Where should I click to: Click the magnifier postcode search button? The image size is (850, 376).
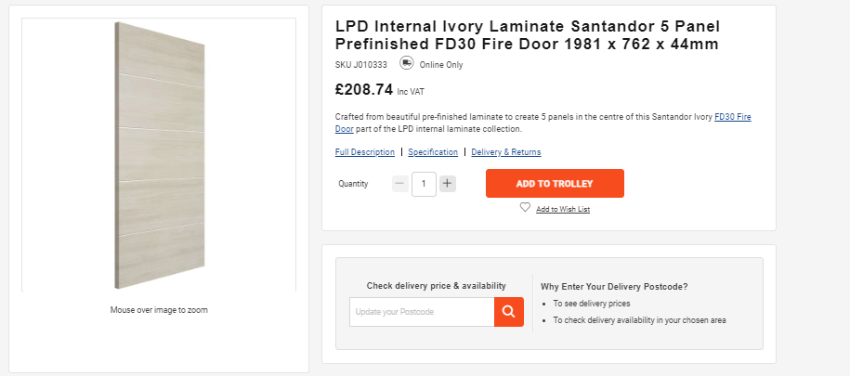click(508, 312)
